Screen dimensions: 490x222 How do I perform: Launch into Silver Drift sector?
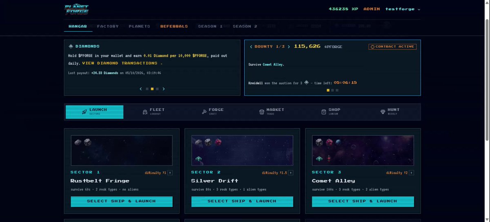242,201
